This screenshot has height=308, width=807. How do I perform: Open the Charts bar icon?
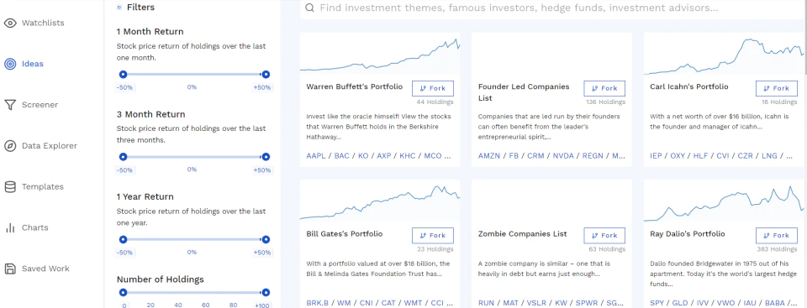pyautogui.click(x=10, y=227)
